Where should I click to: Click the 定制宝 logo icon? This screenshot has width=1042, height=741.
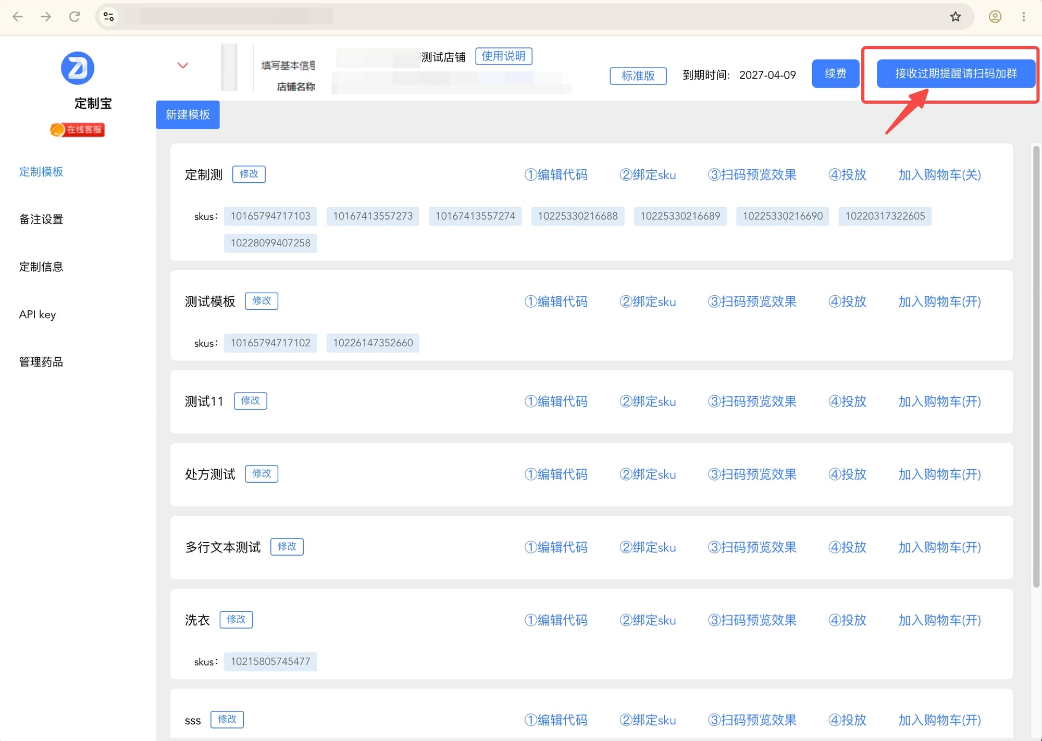pos(78,68)
